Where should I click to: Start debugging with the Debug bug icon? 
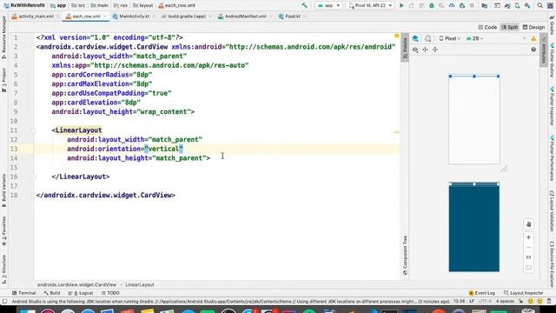point(432,5)
